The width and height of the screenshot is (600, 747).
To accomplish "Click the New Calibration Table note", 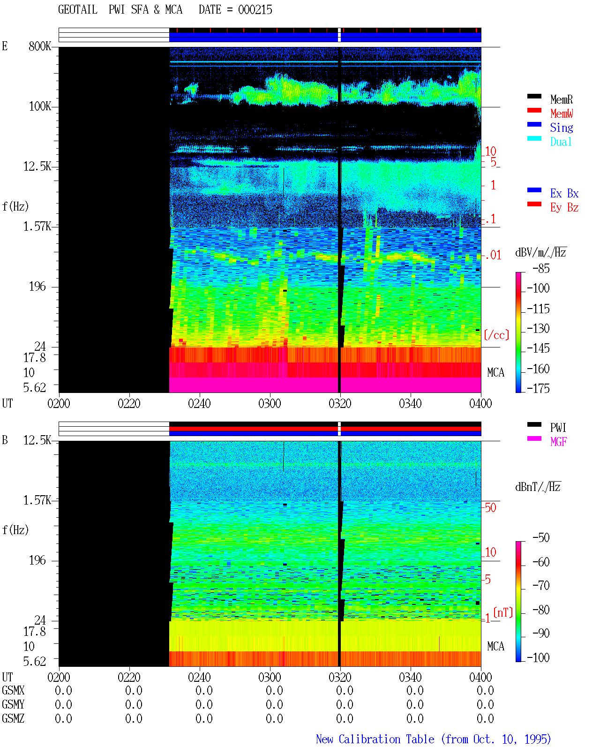I will 433,739.
